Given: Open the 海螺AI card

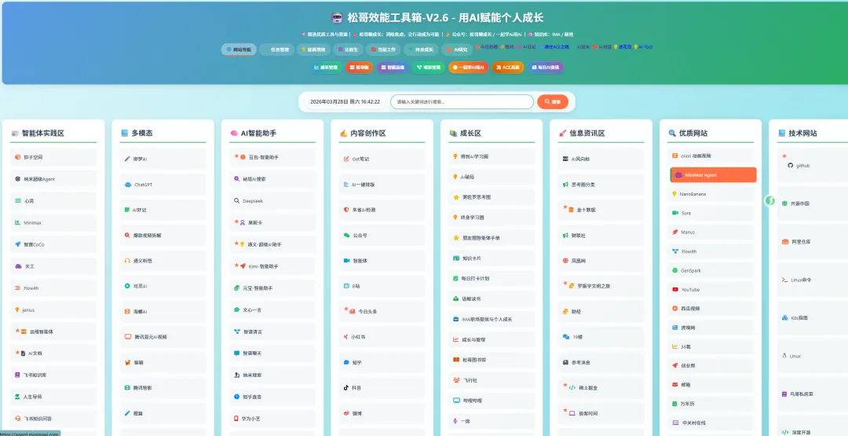Looking at the screenshot, I should point(163,312).
